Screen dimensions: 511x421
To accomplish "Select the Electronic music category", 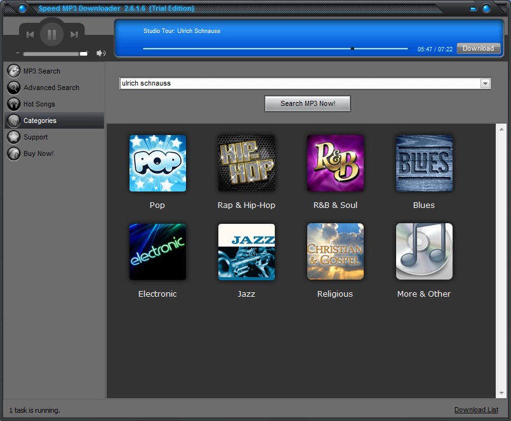I will point(157,251).
